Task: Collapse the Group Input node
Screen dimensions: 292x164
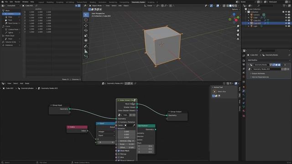Action: click(x=51, y=105)
